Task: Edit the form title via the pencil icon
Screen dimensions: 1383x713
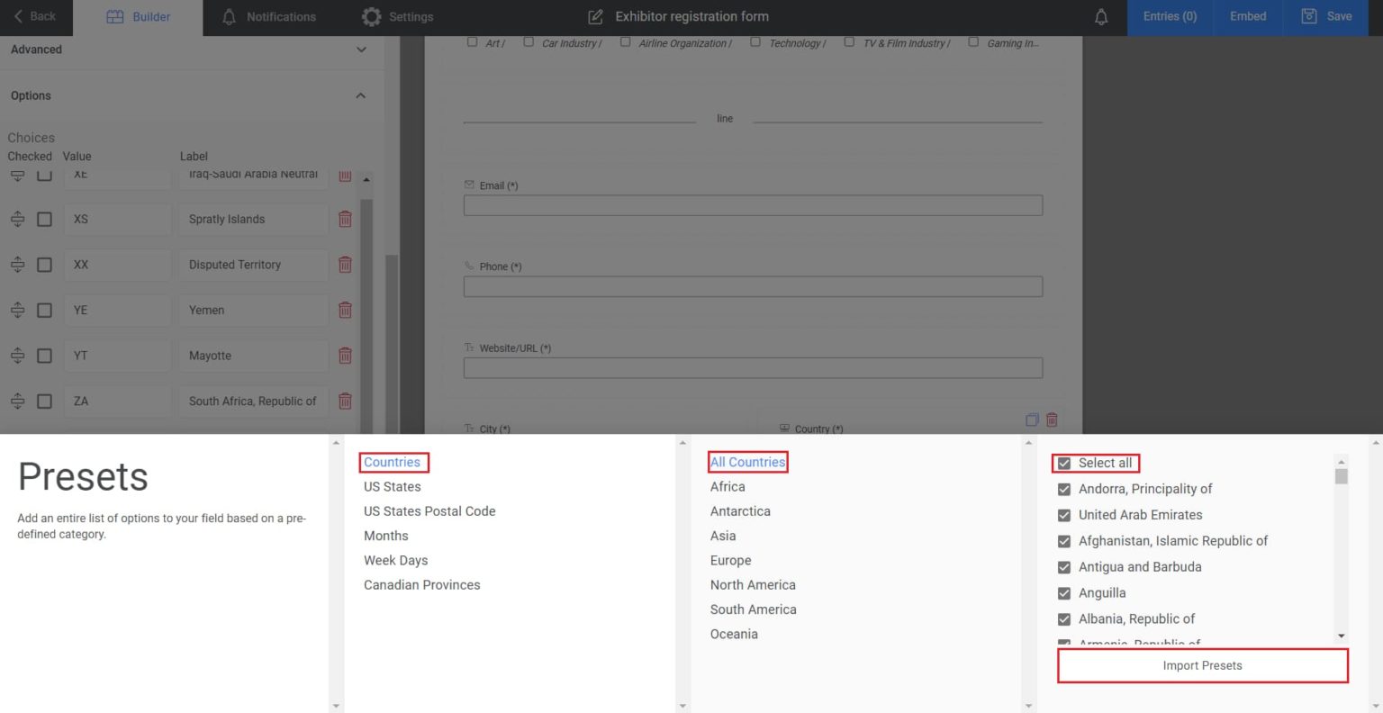Action: [x=595, y=15]
